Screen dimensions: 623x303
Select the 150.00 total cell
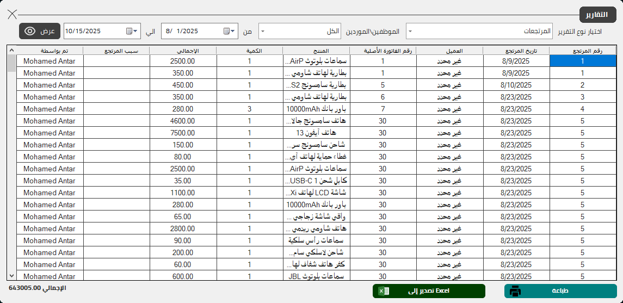(x=183, y=144)
